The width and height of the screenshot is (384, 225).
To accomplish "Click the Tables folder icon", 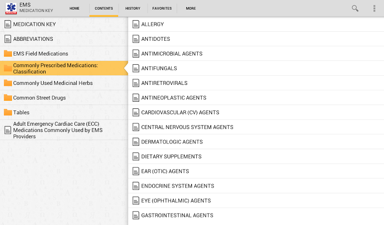I will [8, 112].
